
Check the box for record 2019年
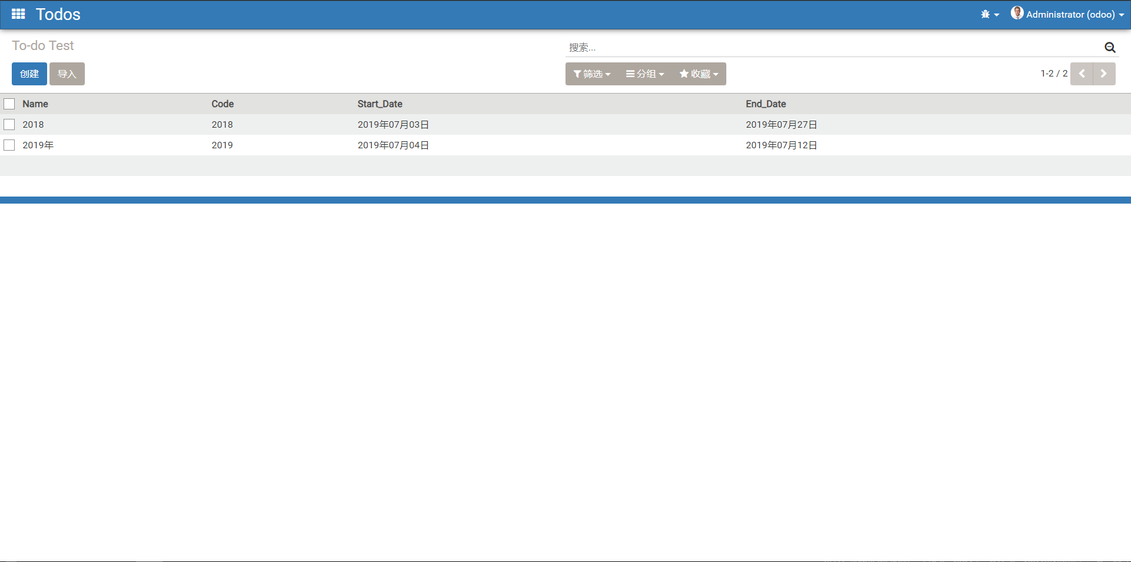tap(9, 145)
